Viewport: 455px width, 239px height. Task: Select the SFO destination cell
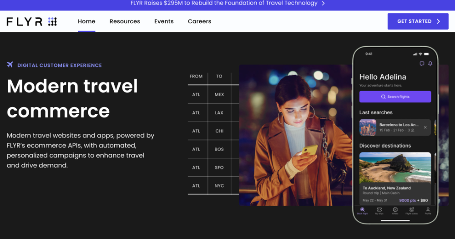[x=219, y=168]
